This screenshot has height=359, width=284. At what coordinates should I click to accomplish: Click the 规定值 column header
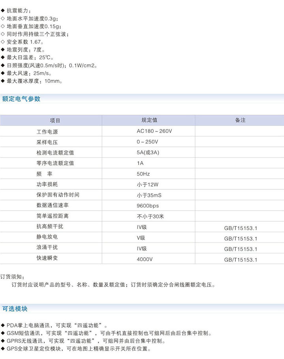(x=149, y=120)
